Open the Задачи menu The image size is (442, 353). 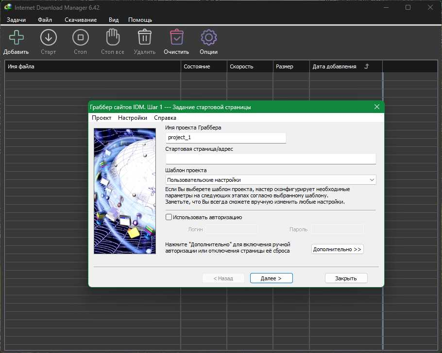point(16,20)
